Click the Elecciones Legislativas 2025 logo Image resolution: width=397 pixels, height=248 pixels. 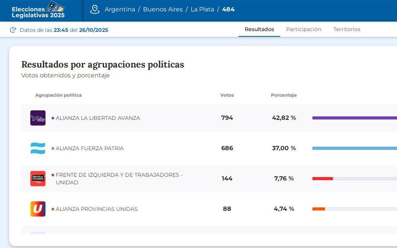(38, 10)
